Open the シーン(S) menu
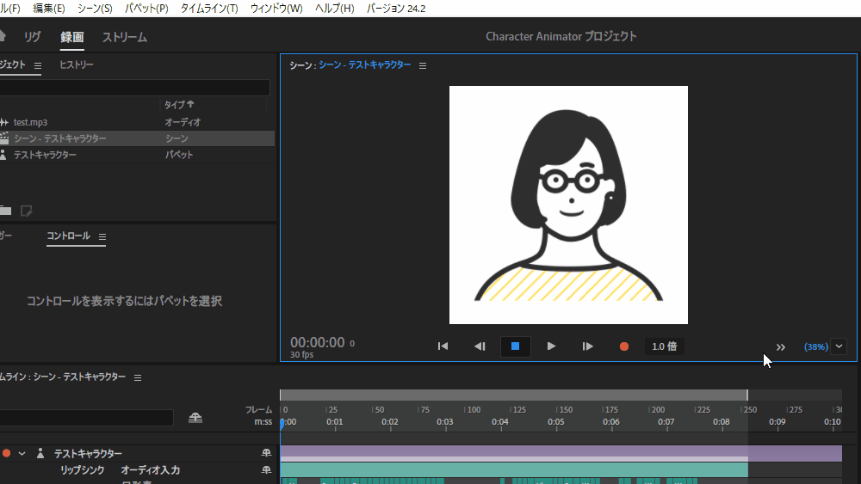Image resolution: width=861 pixels, height=484 pixels. 95,9
